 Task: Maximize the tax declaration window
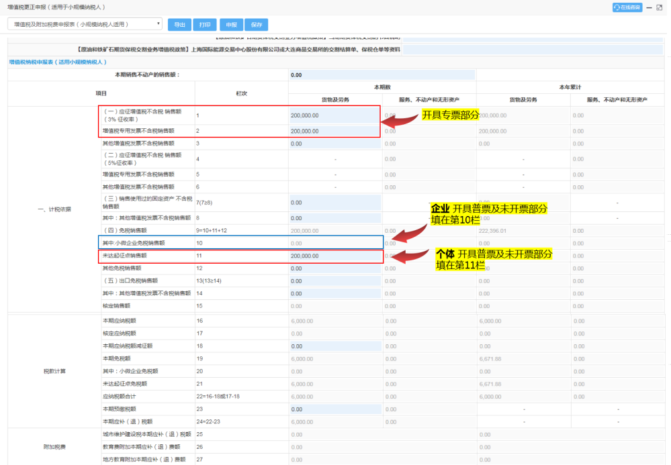coord(660,7)
